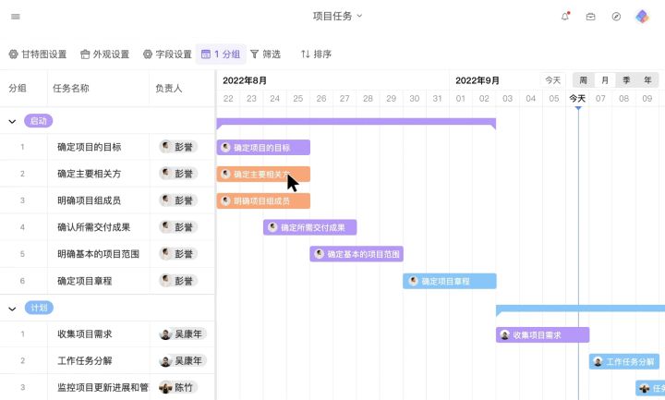Select the 确认所需交付成果 task row name
The height and width of the screenshot is (400, 665).
(94, 227)
